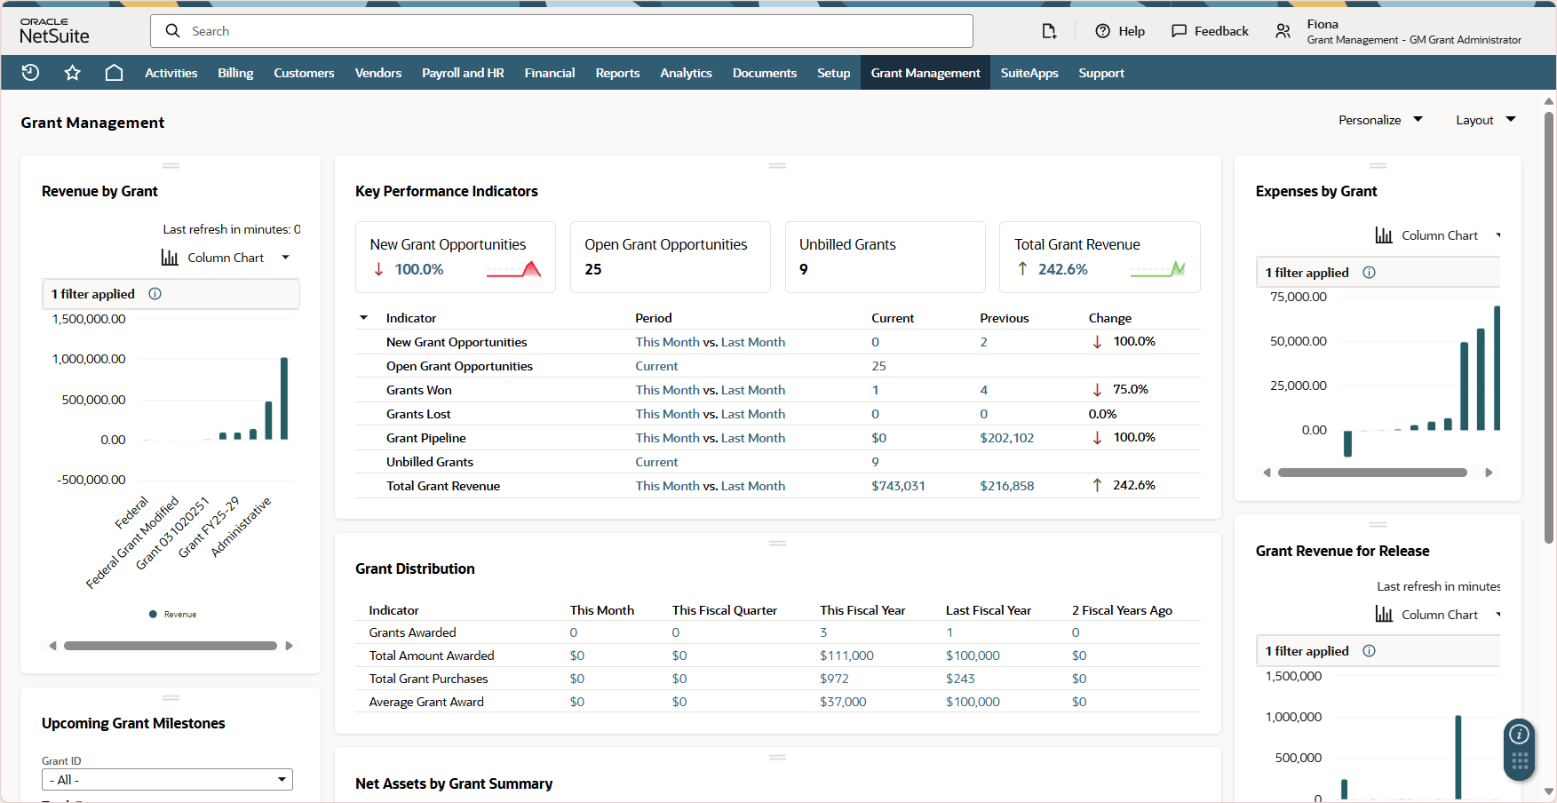Click info icon beside Expenses filter applied

point(1369,272)
